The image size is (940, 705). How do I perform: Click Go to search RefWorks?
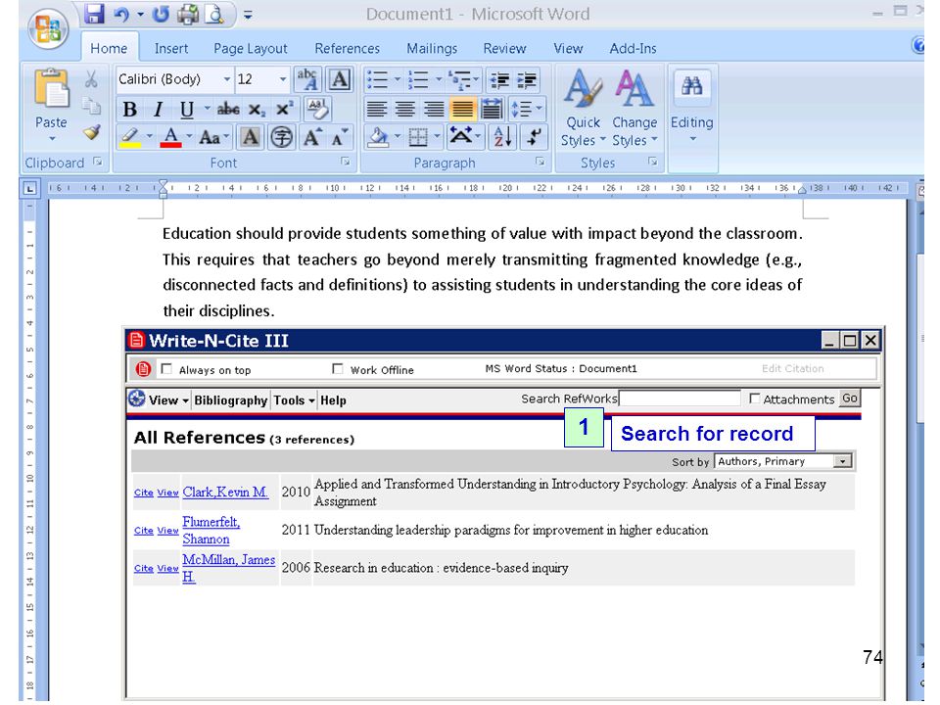850,399
